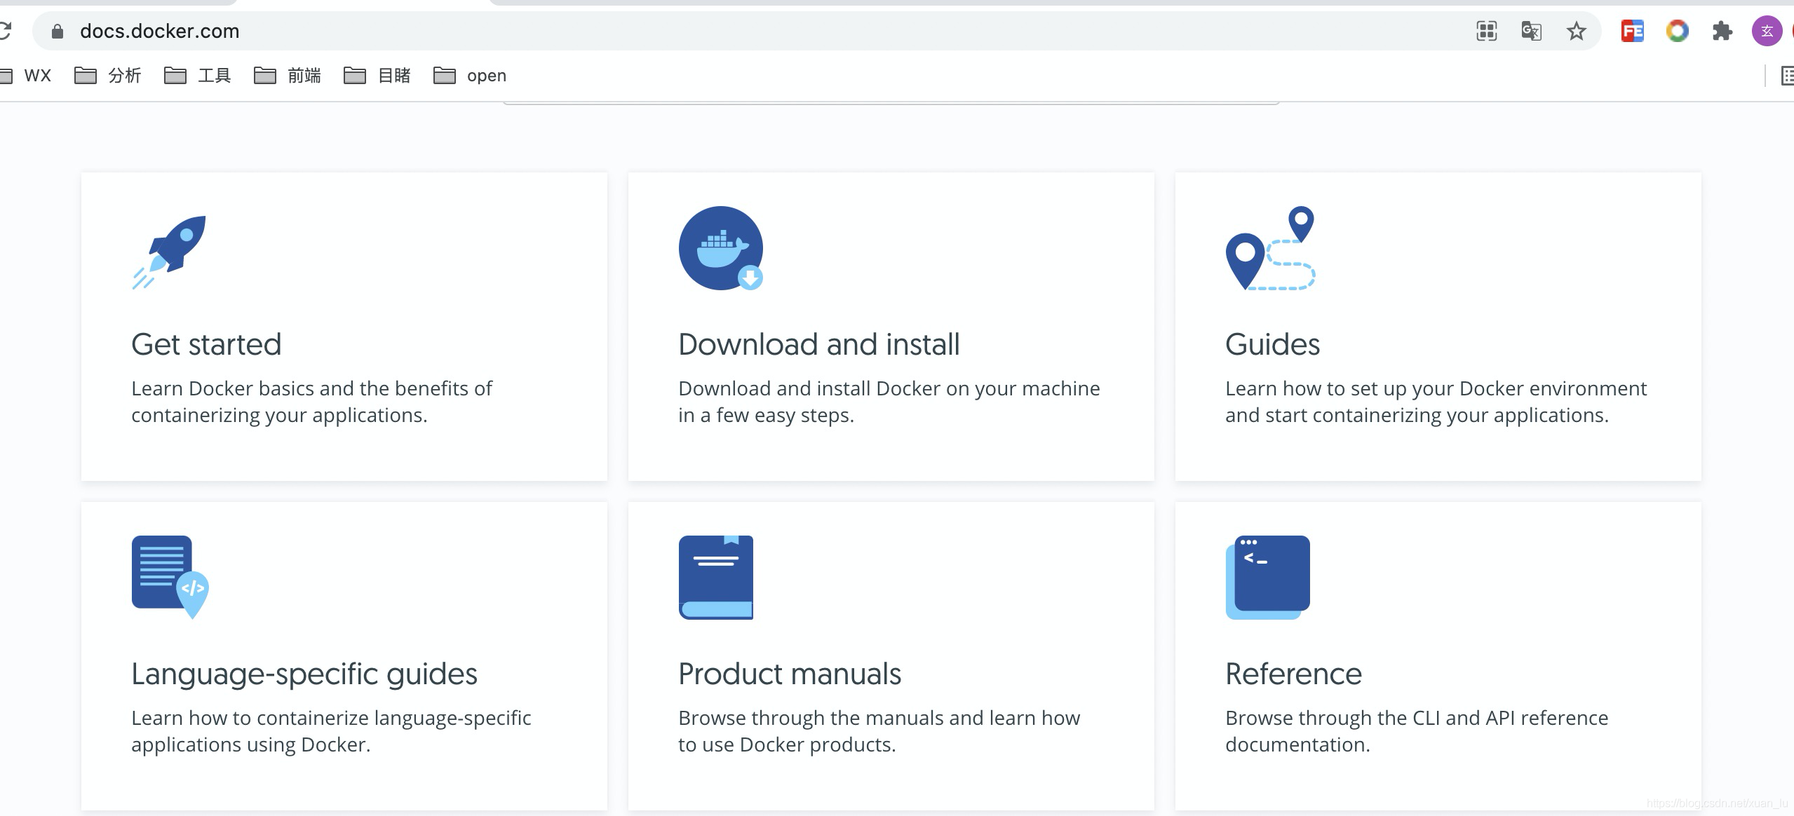Click 'Learn how to containerize language-specific' text
The height and width of the screenshot is (816, 1794).
tap(331, 731)
